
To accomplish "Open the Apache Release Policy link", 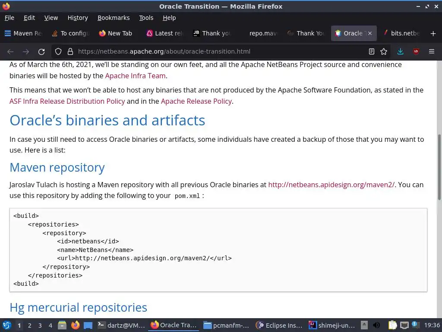I will [196, 101].
